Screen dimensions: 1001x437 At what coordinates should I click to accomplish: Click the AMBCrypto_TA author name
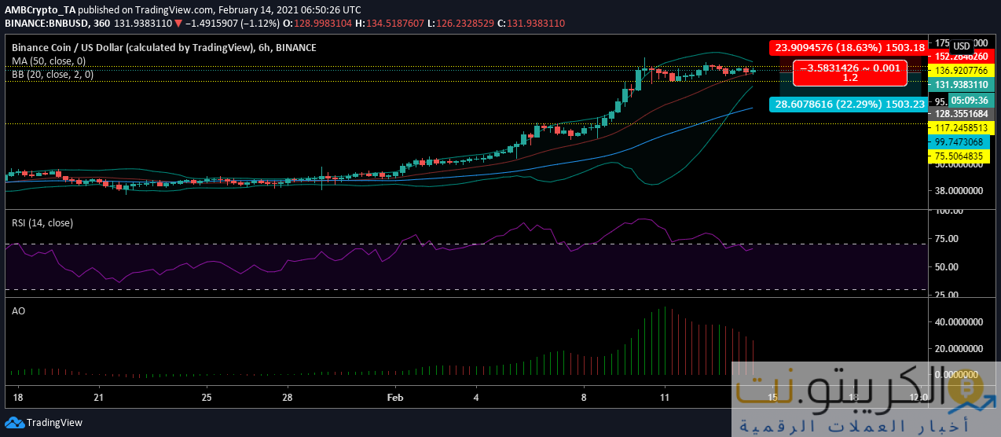[41, 9]
